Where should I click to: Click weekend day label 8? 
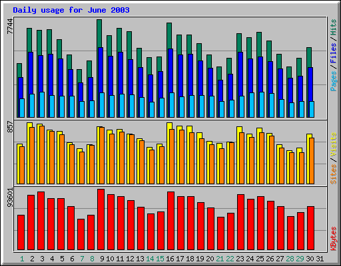[x=92, y=259]
